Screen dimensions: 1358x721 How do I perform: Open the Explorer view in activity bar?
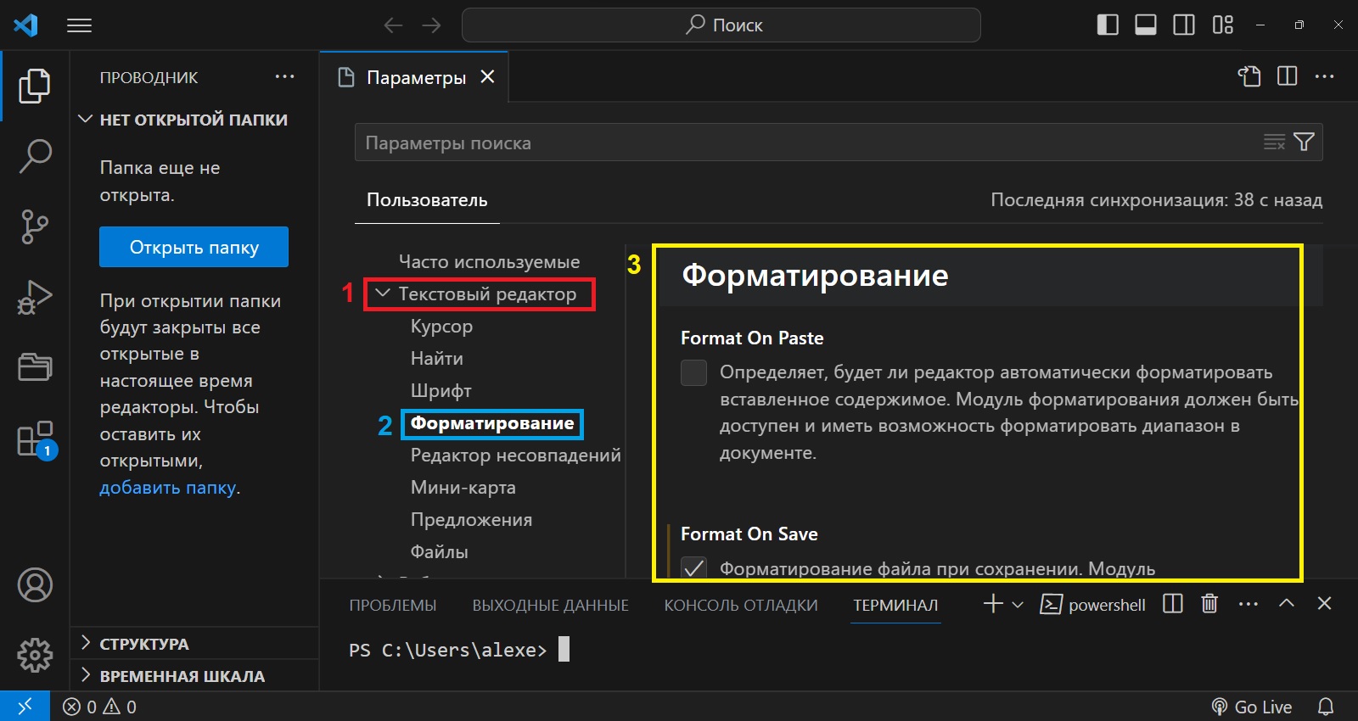tap(35, 86)
